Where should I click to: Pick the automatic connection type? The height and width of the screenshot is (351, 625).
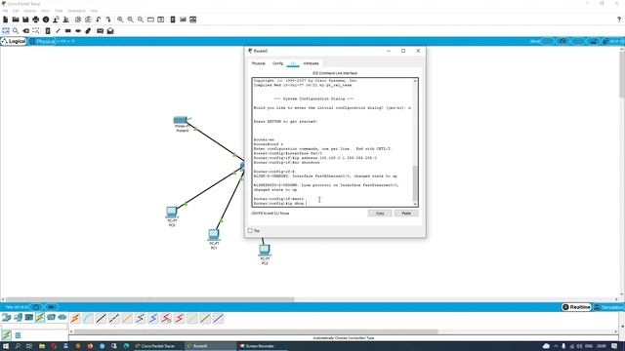(x=75, y=318)
